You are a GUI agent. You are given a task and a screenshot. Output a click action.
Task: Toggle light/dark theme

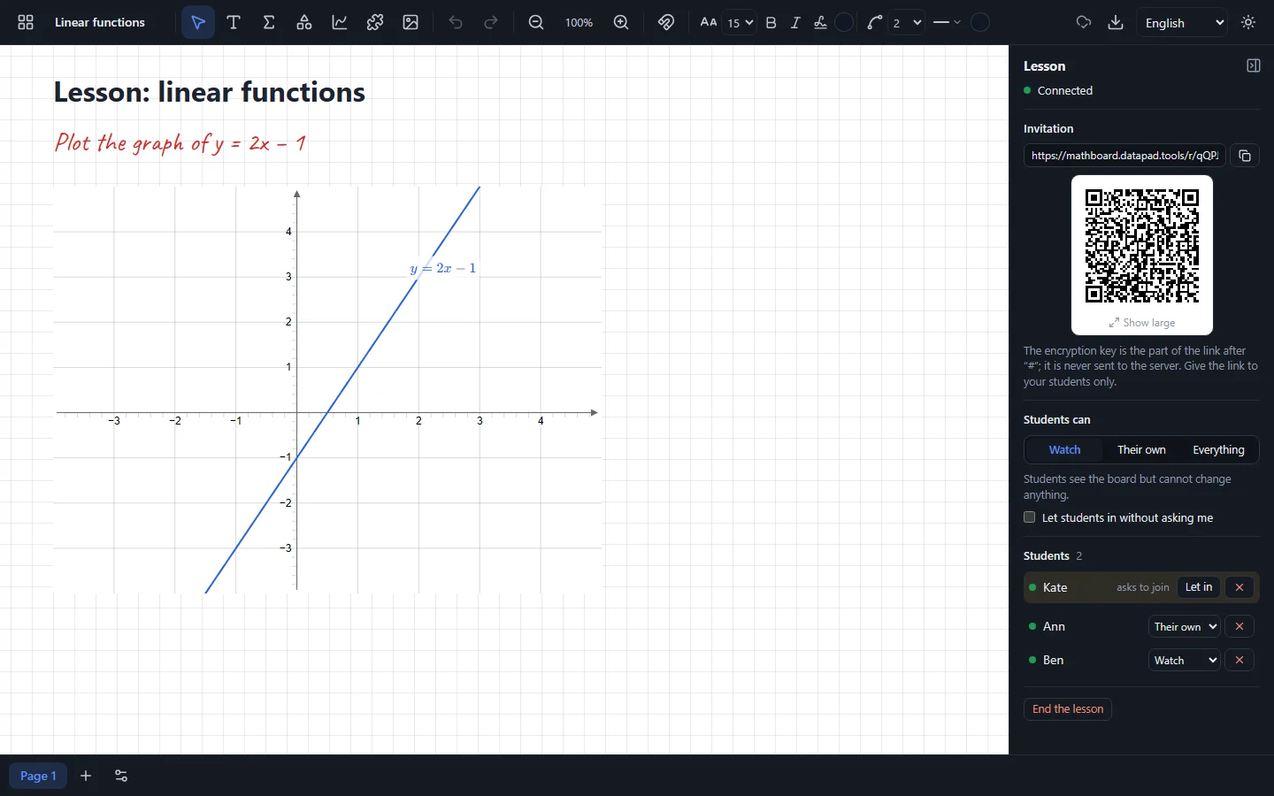pos(1249,22)
